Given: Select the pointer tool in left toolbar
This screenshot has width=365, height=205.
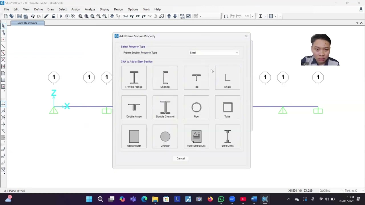Looking at the screenshot, I should (x=3, y=26).
